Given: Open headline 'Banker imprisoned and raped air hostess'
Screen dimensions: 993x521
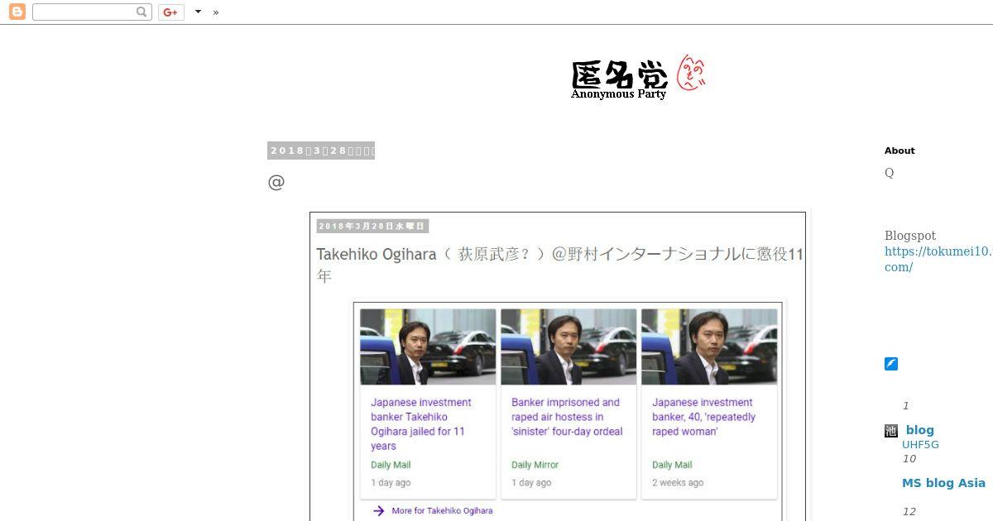Looking at the screenshot, I should click(567, 417).
